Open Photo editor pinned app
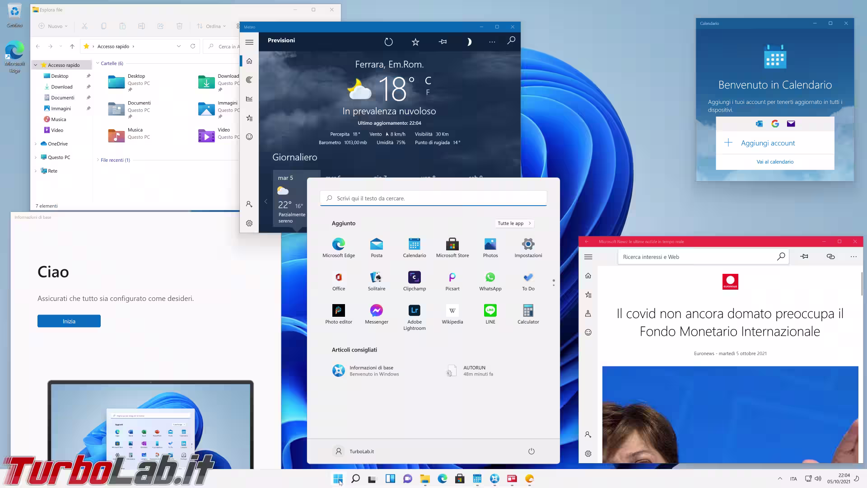The height and width of the screenshot is (488, 867). [338, 314]
